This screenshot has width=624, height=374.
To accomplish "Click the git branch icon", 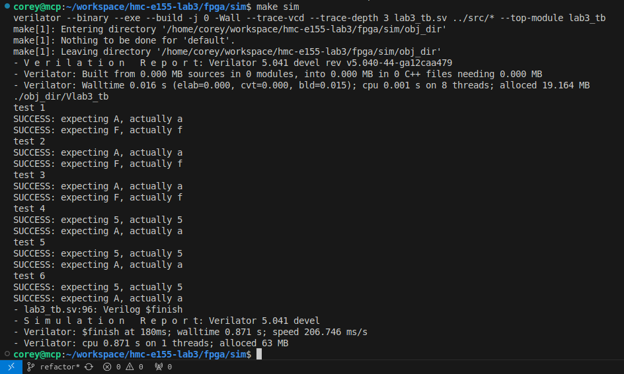I will pos(30,367).
